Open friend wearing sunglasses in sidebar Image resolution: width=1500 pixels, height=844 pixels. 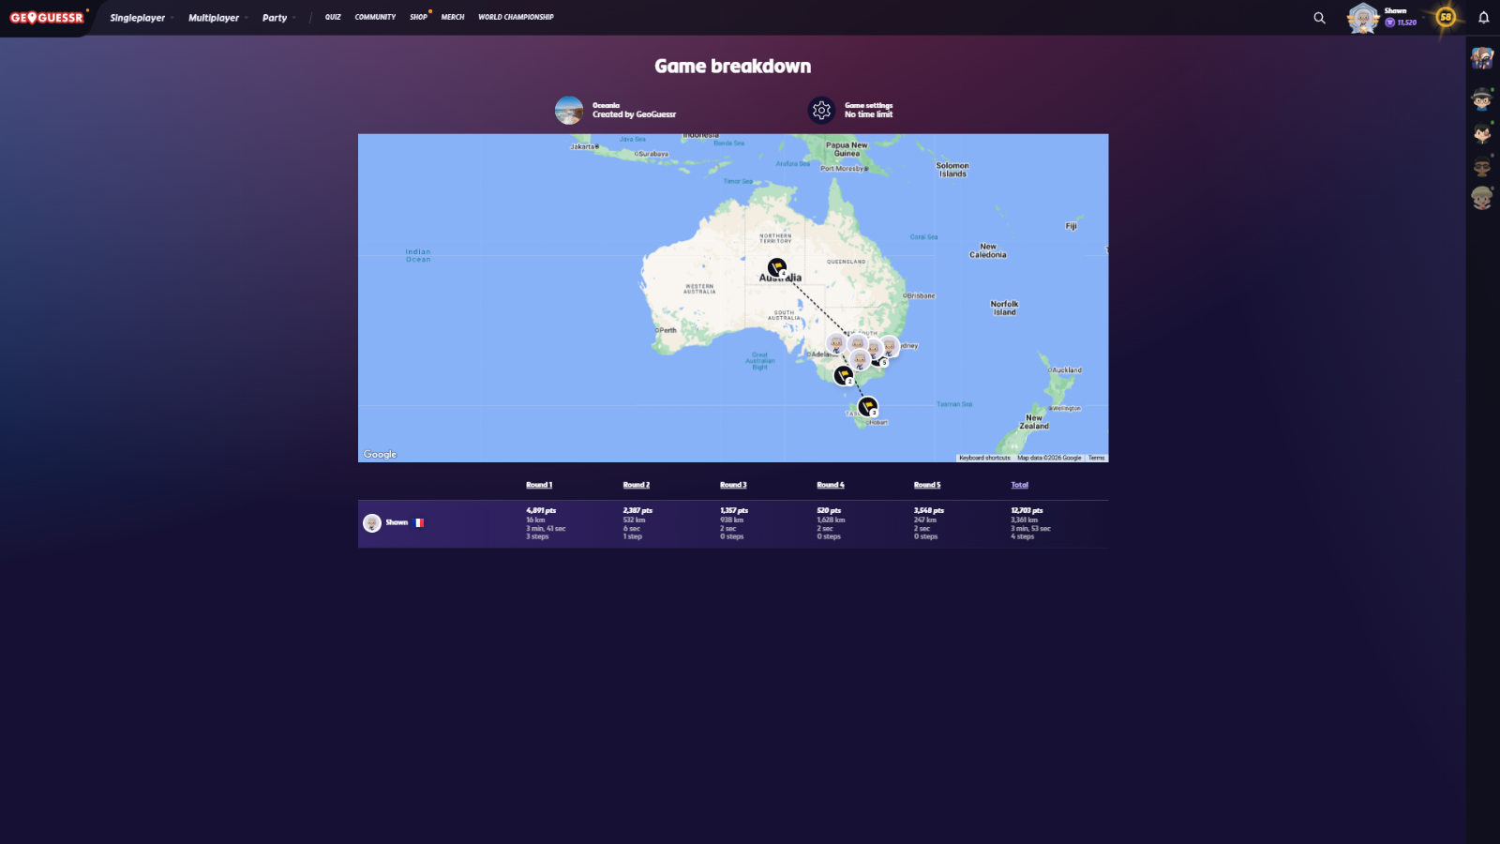tap(1481, 168)
